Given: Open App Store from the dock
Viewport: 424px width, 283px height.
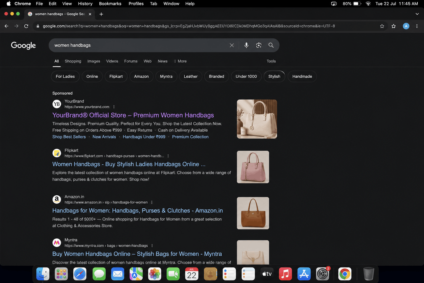Looking at the screenshot, I should pyautogui.click(x=304, y=274).
